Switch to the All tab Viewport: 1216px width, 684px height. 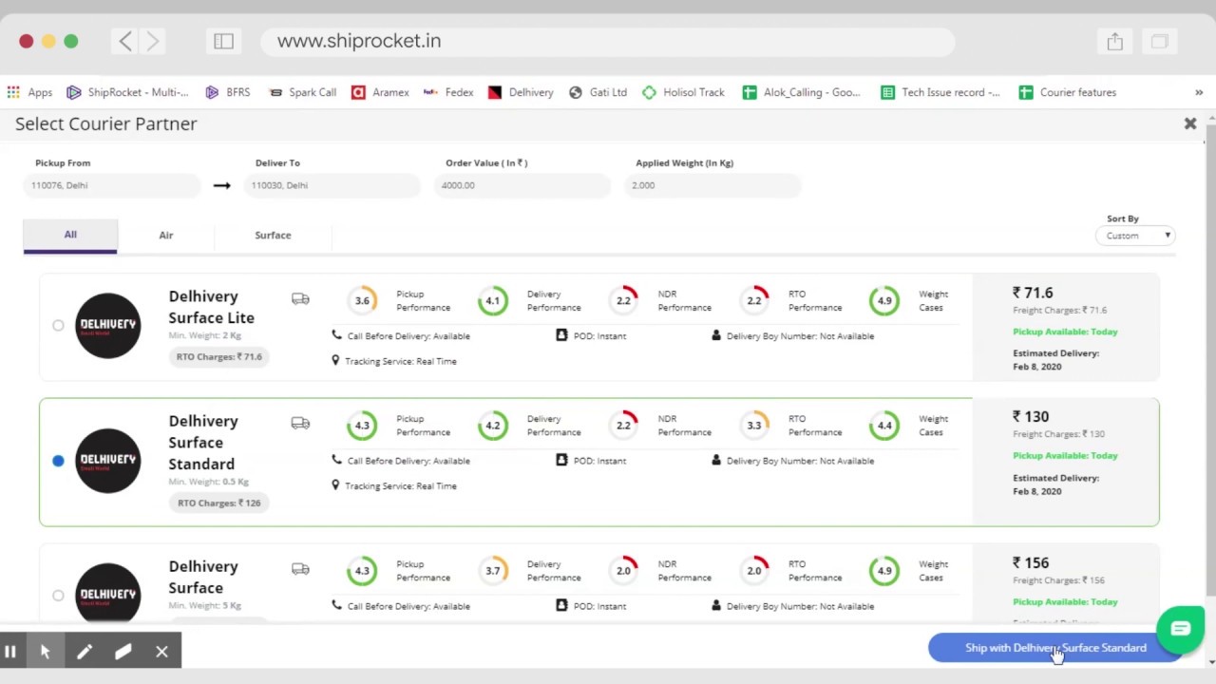[70, 236]
